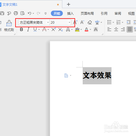Image resolution: width=136 pixels, height=136 pixels.
Task: Click the Print icon
Action: pos(16,13)
